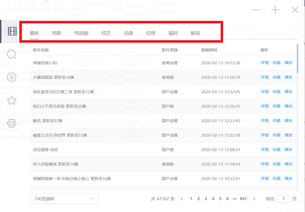
Task: Go to page 3 in pagination
Action: point(205,198)
